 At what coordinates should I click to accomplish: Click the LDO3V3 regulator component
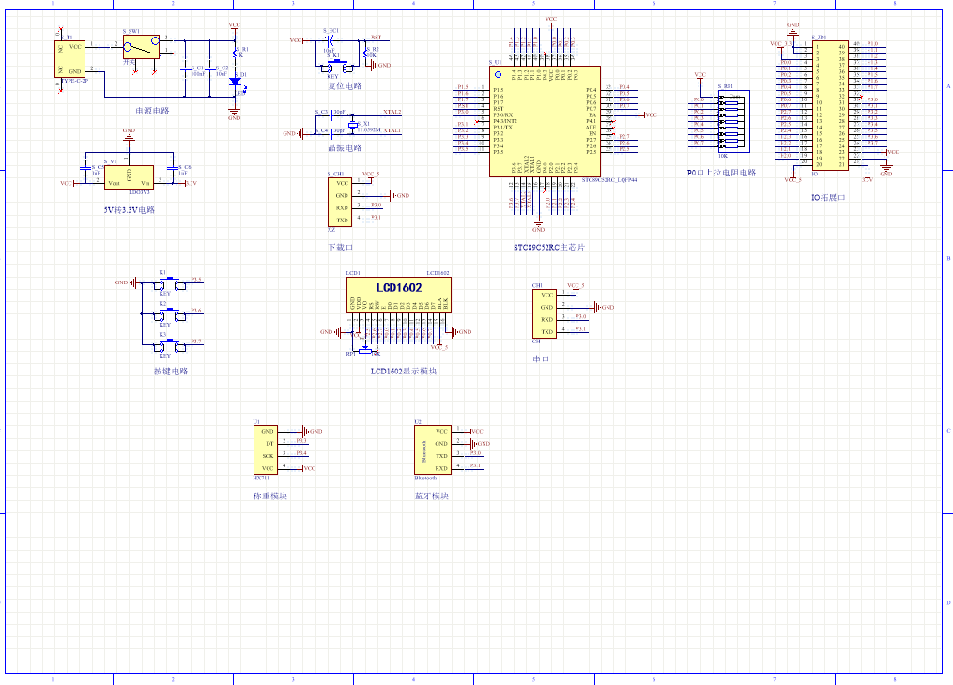(129, 176)
